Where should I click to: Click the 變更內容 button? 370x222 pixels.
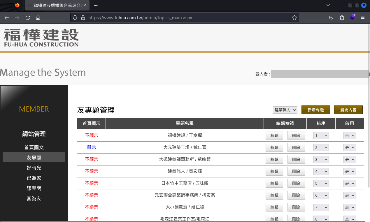[x=348, y=110]
